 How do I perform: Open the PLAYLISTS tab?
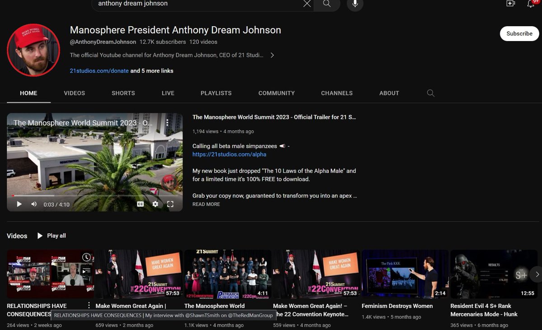(216, 93)
